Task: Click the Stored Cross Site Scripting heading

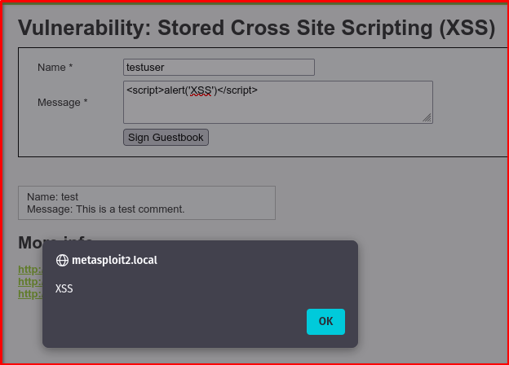Action: [256, 28]
